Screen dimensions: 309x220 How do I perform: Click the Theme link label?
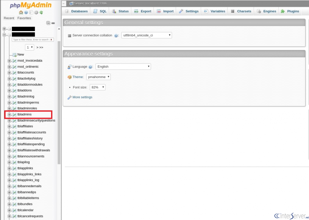tap(78, 77)
